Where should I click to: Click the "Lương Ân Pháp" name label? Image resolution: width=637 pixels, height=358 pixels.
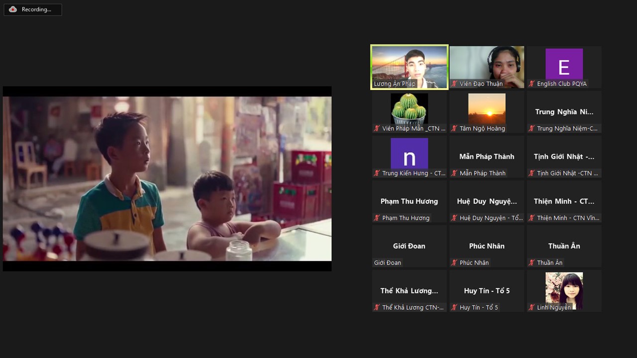tap(395, 84)
